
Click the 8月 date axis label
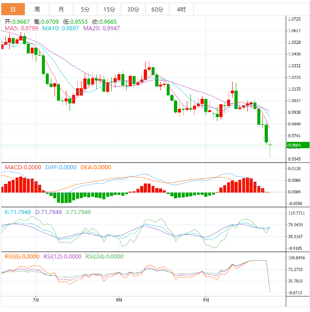[119, 300]
